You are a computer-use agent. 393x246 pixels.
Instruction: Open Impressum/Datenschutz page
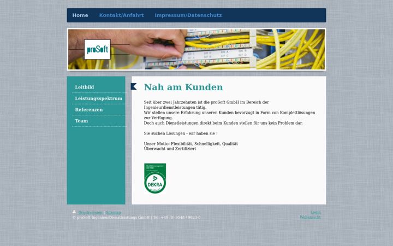click(x=188, y=15)
